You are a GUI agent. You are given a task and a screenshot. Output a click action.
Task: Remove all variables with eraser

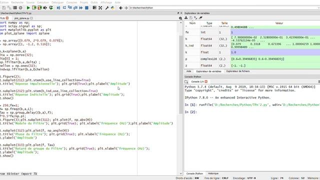point(201,18)
